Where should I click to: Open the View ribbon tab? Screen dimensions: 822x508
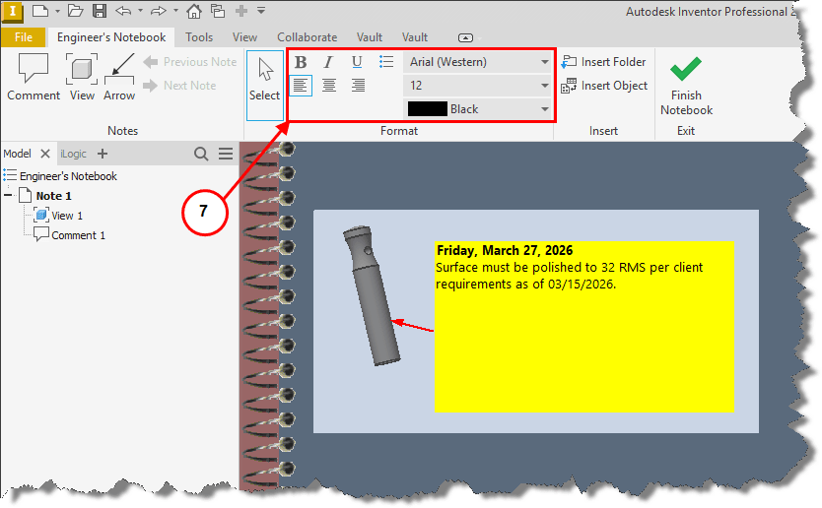244,37
